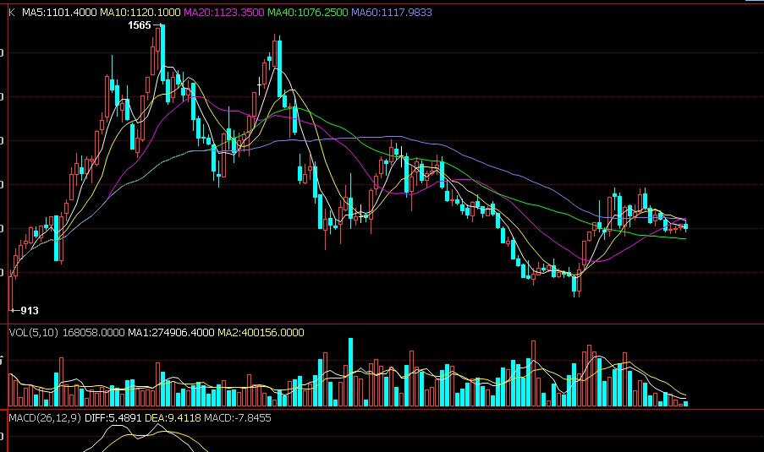Viewport: 764px width, 452px height.
Task: Click the DEA:9.4118 value label
Action: (x=173, y=418)
